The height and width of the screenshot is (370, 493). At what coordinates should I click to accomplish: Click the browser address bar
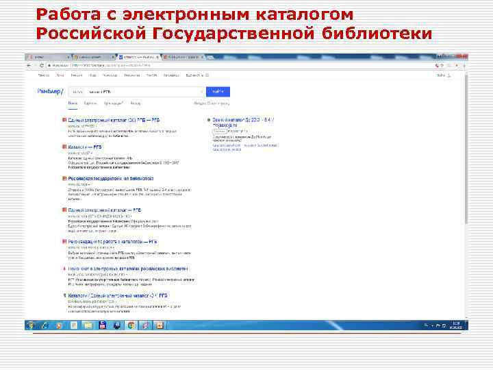(x=239, y=66)
